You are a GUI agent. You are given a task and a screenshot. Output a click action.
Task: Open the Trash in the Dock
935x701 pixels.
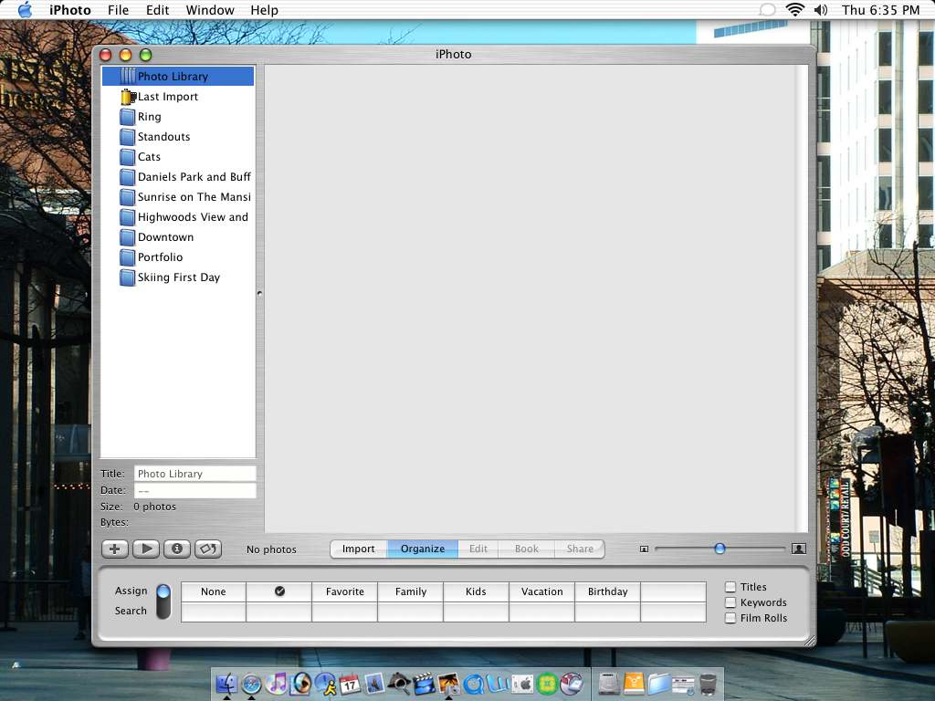[708, 684]
